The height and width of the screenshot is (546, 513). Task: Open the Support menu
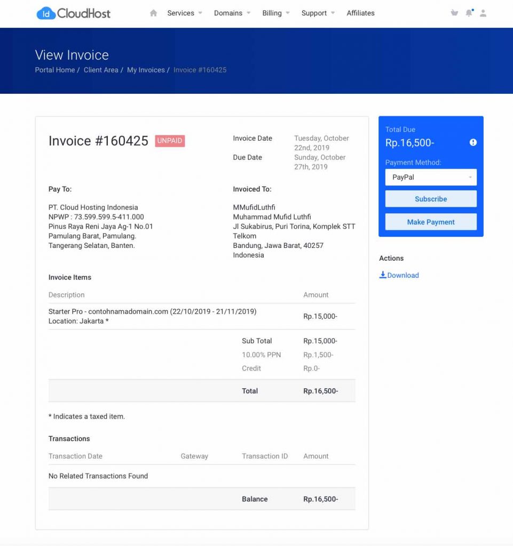[314, 13]
